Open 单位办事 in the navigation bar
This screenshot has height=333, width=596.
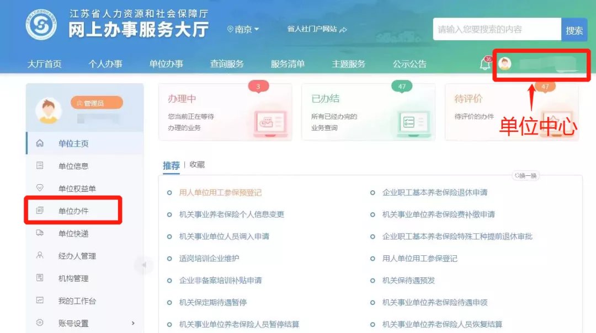point(166,64)
